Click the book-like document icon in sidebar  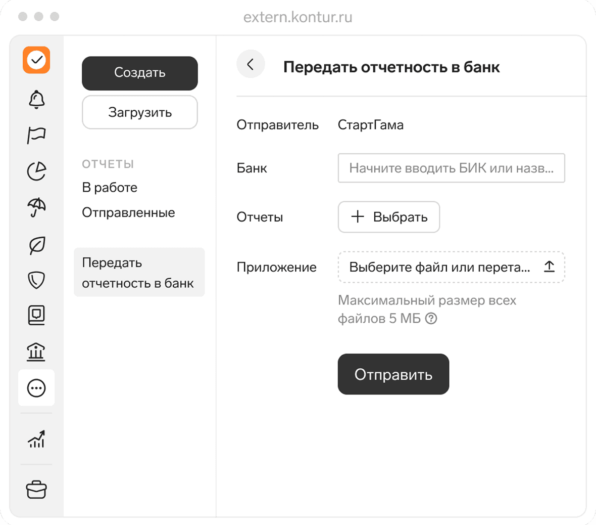pos(36,315)
